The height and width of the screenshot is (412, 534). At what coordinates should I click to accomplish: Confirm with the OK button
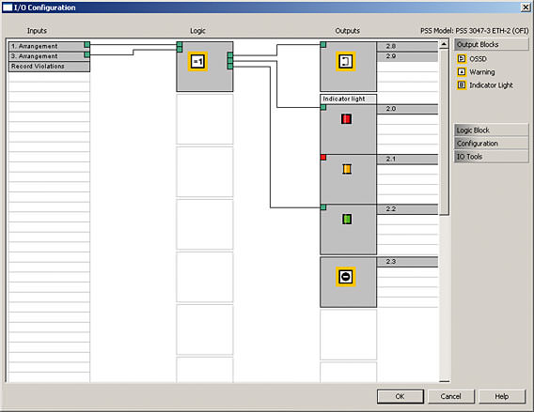point(400,396)
